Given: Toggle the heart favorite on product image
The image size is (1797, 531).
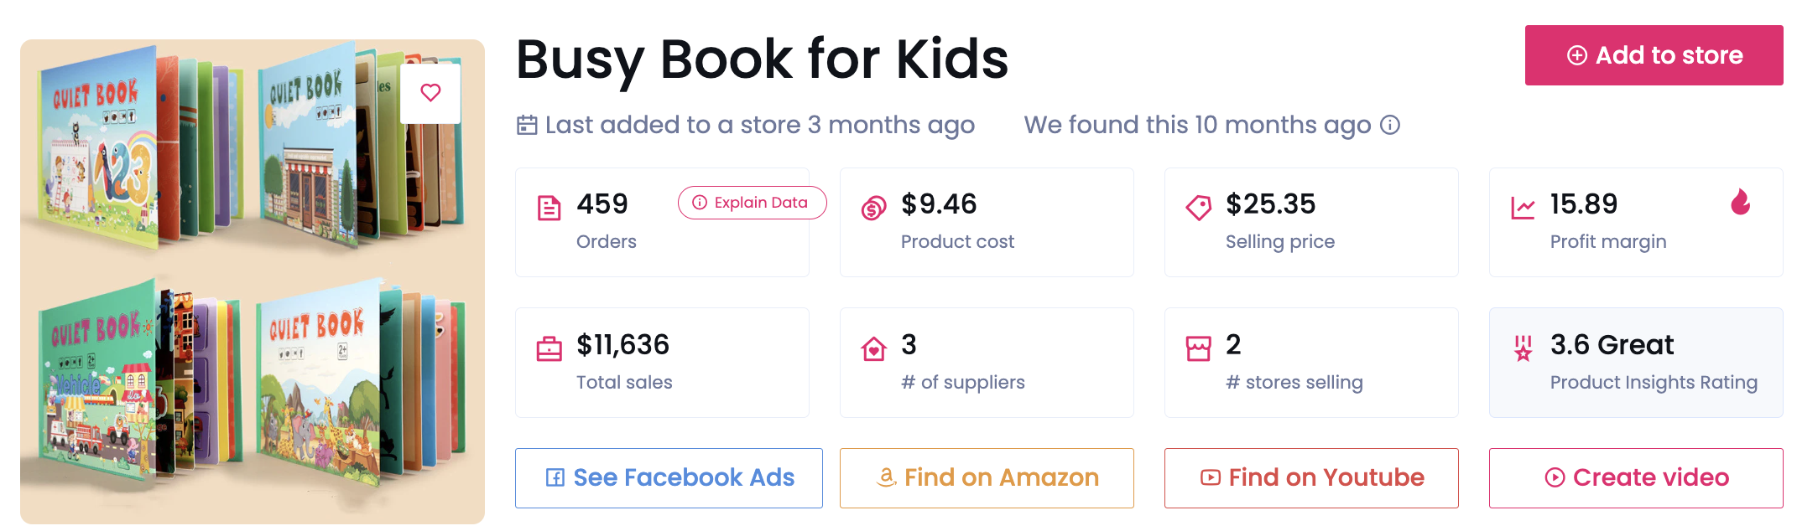Looking at the screenshot, I should click(x=430, y=93).
